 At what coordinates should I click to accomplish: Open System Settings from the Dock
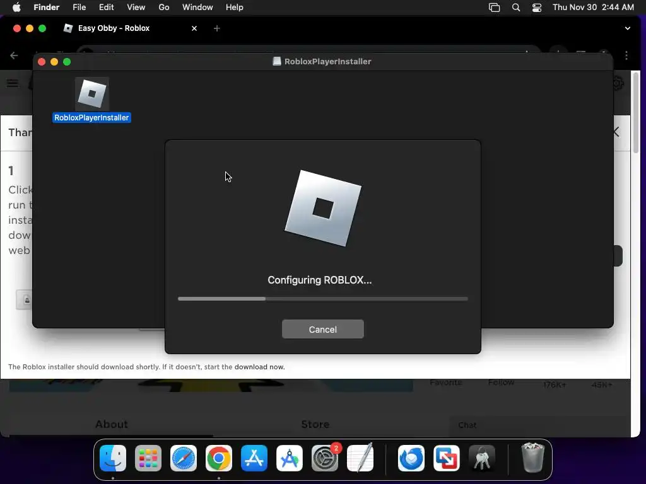pos(325,458)
